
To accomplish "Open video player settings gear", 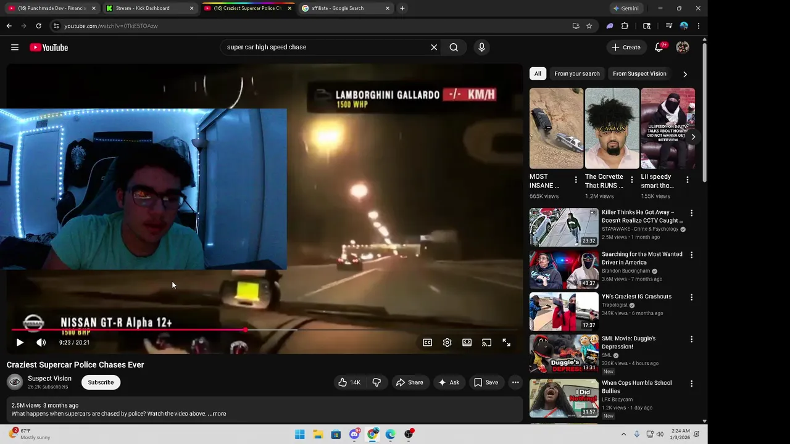I will (447, 342).
